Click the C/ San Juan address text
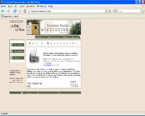145x116 pixels. [15, 71]
